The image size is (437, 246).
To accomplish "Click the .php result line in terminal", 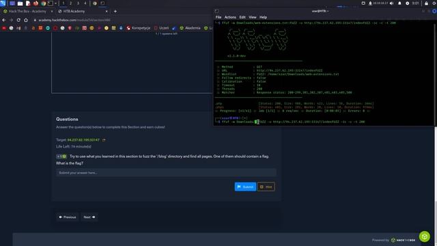I will pyautogui.click(x=294, y=103).
